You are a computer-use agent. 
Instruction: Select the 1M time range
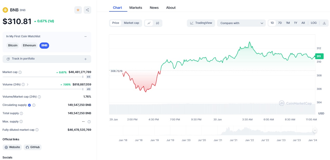(288, 23)
